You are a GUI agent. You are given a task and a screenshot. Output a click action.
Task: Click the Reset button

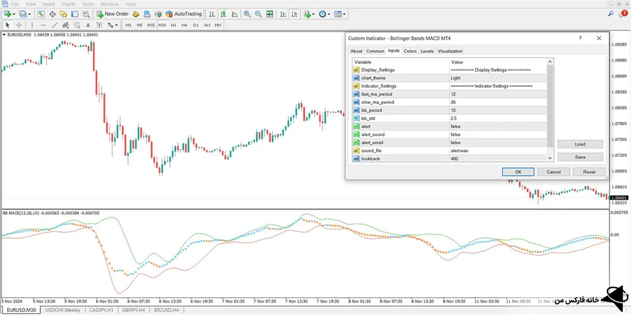click(589, 171)
